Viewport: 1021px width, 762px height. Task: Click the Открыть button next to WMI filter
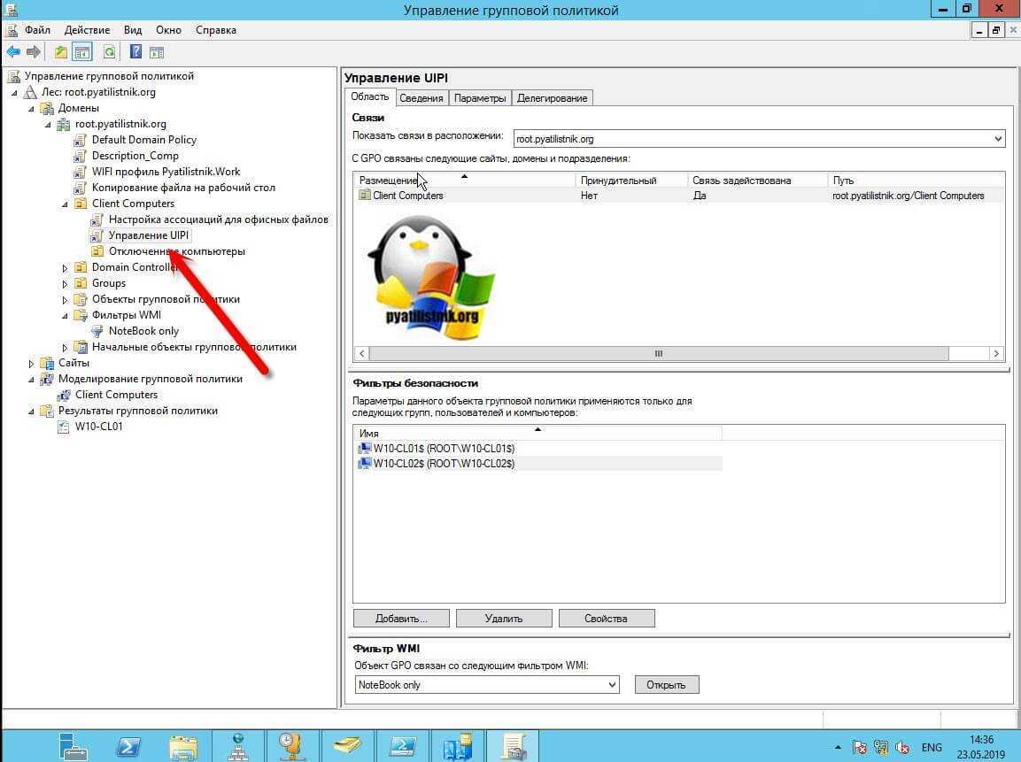pyautogui.click(x=667, y=685)
